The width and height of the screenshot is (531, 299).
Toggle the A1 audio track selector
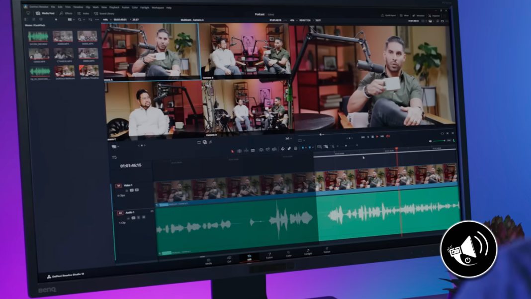pos(120,213)
